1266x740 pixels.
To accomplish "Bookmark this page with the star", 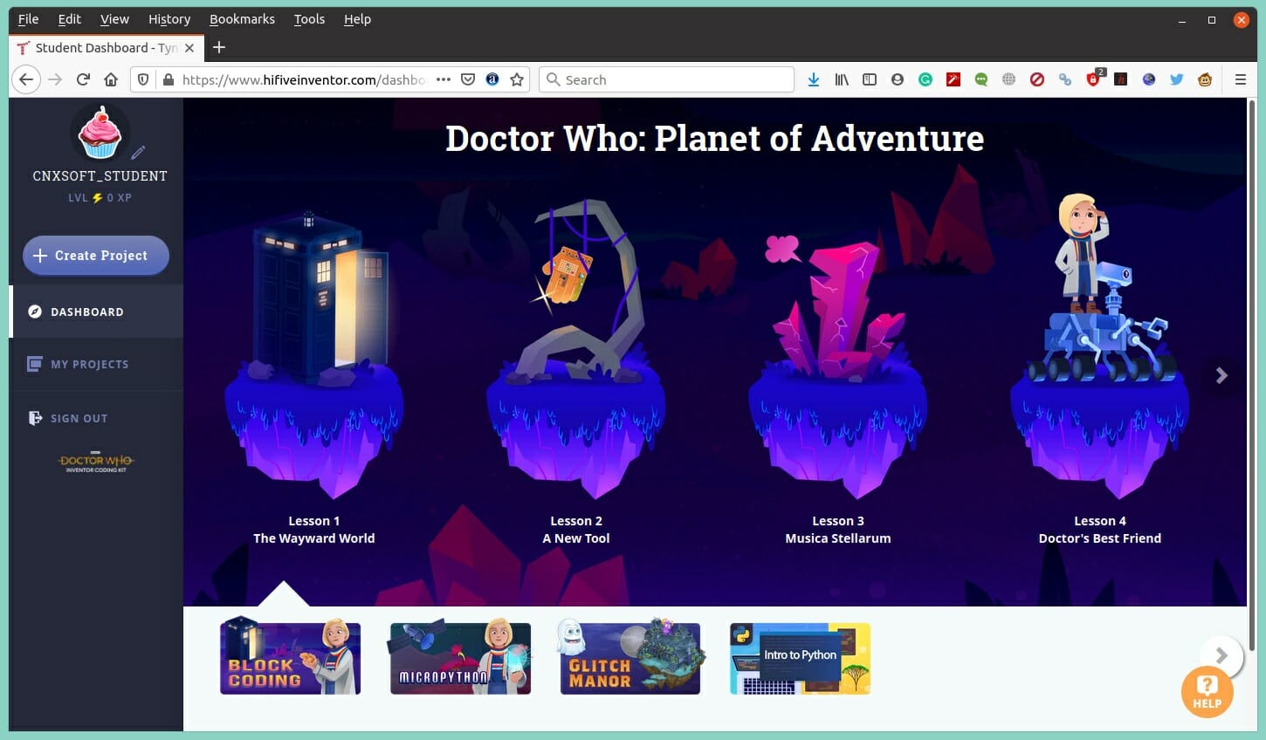I will pyautogui.click(x=517, y=79).
